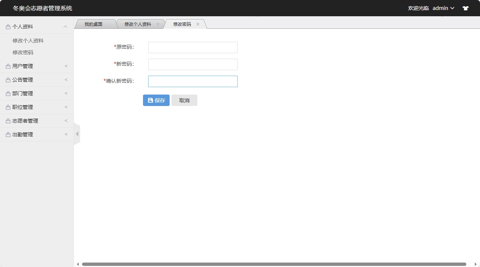Collapse the sidebar using the edge arrow handle
Image resolution: width=480 pixels, height=267 pixels.
pyautogui.click(x=77, y=134)
